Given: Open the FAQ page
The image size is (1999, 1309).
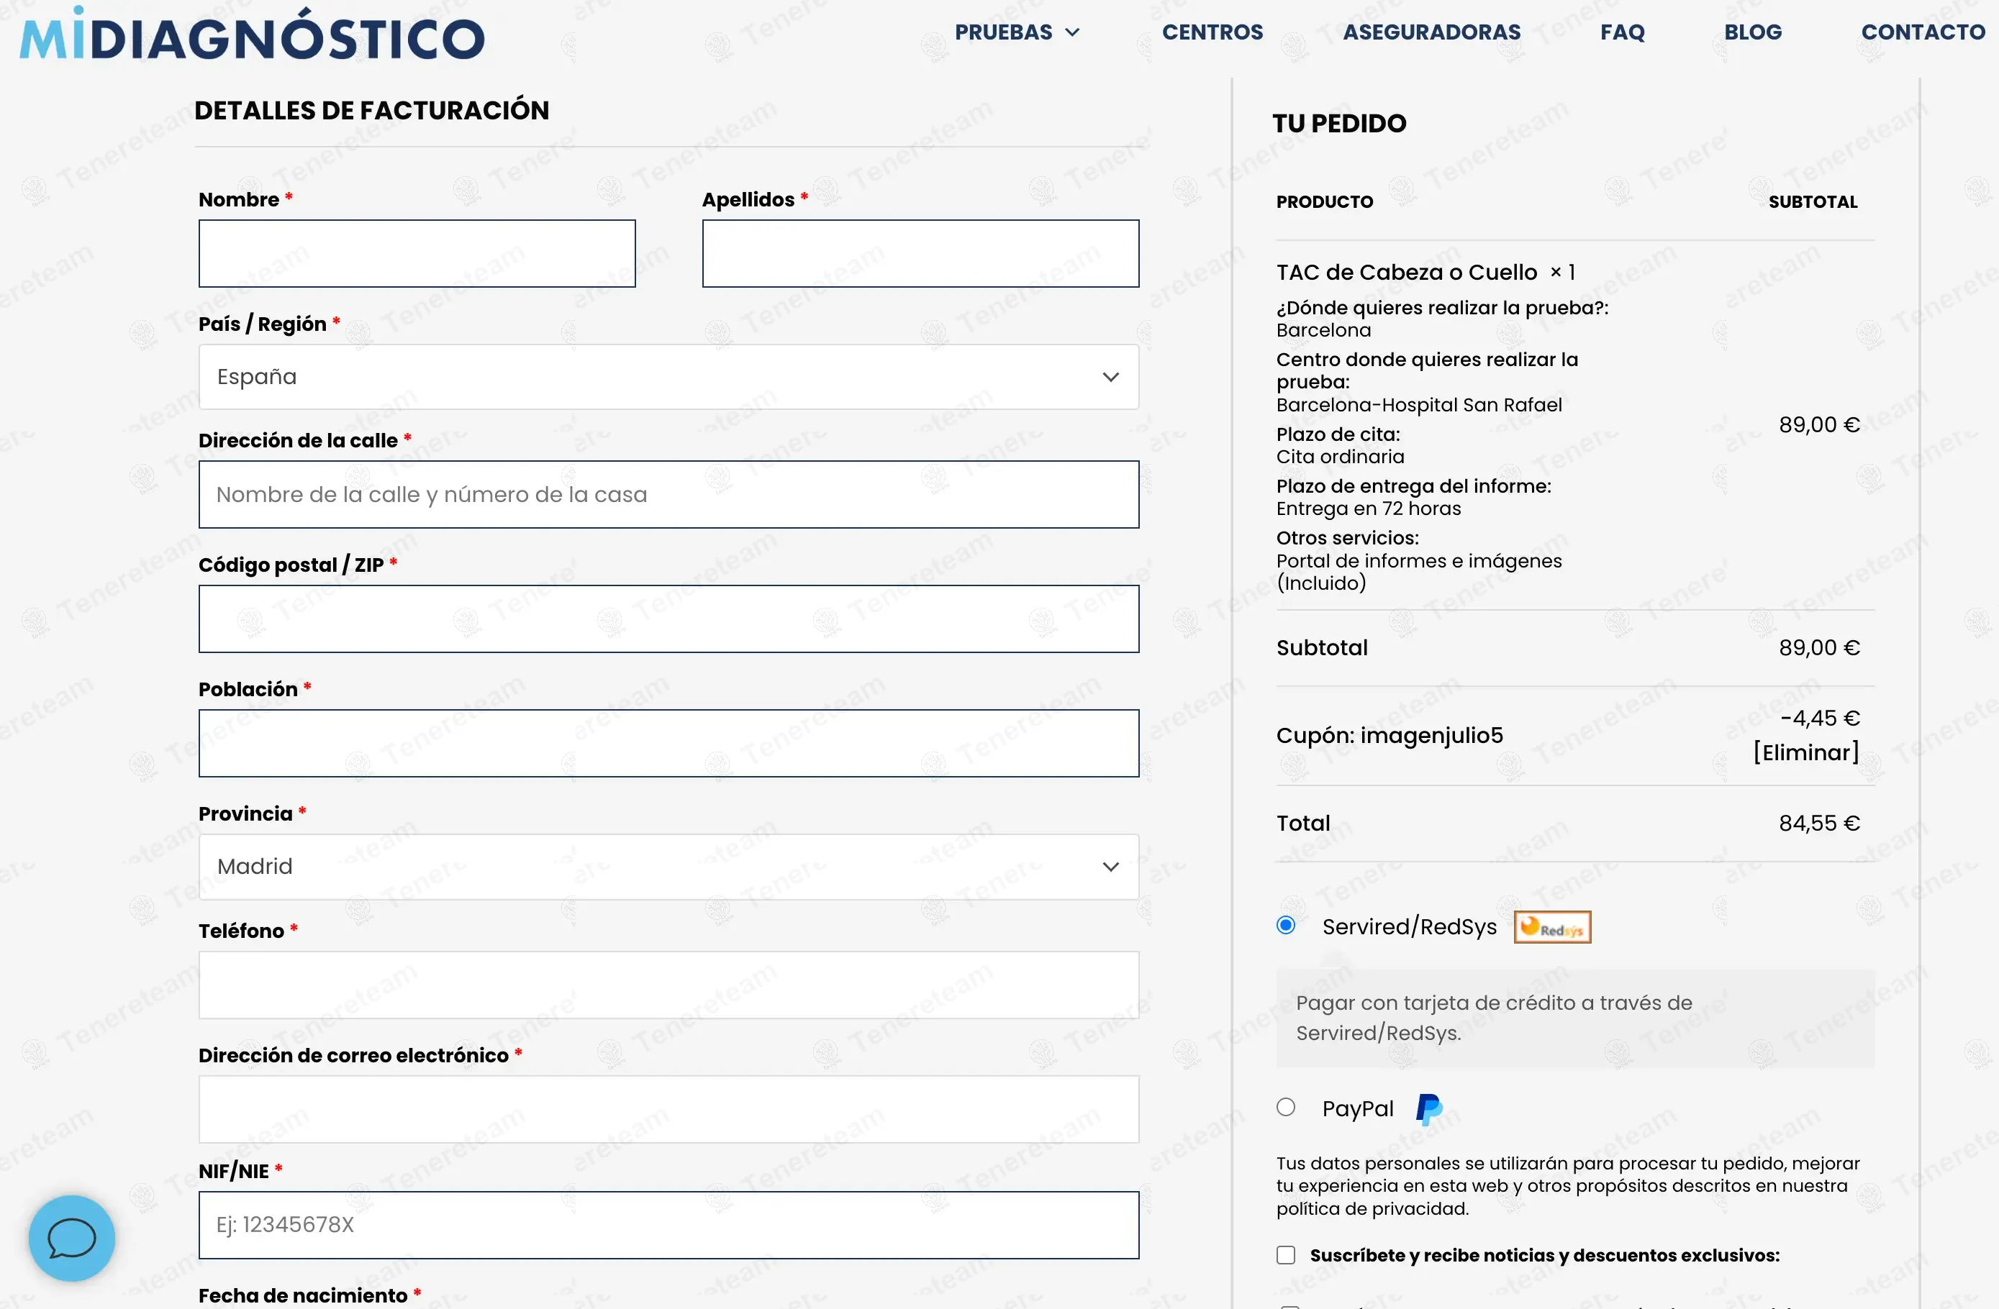Looking at the screenshot, I should coord(1622,32).
